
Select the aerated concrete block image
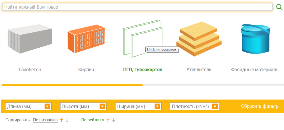(30, 39)
